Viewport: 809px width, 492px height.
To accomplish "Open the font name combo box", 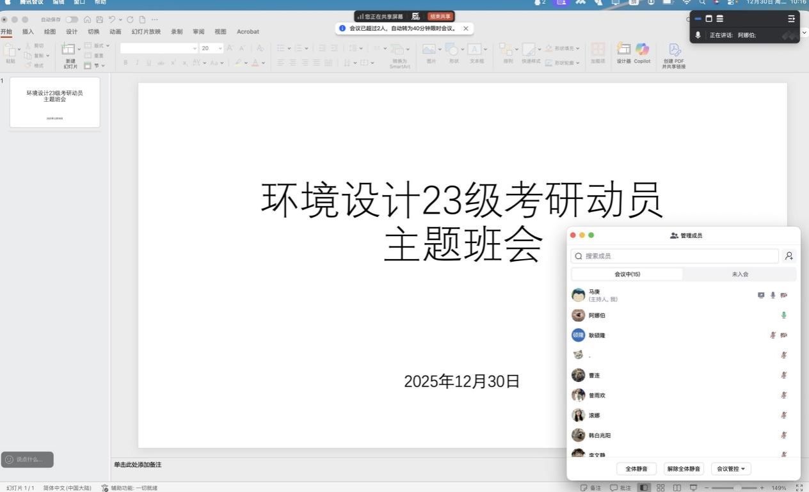I will (x=159, y=48).
